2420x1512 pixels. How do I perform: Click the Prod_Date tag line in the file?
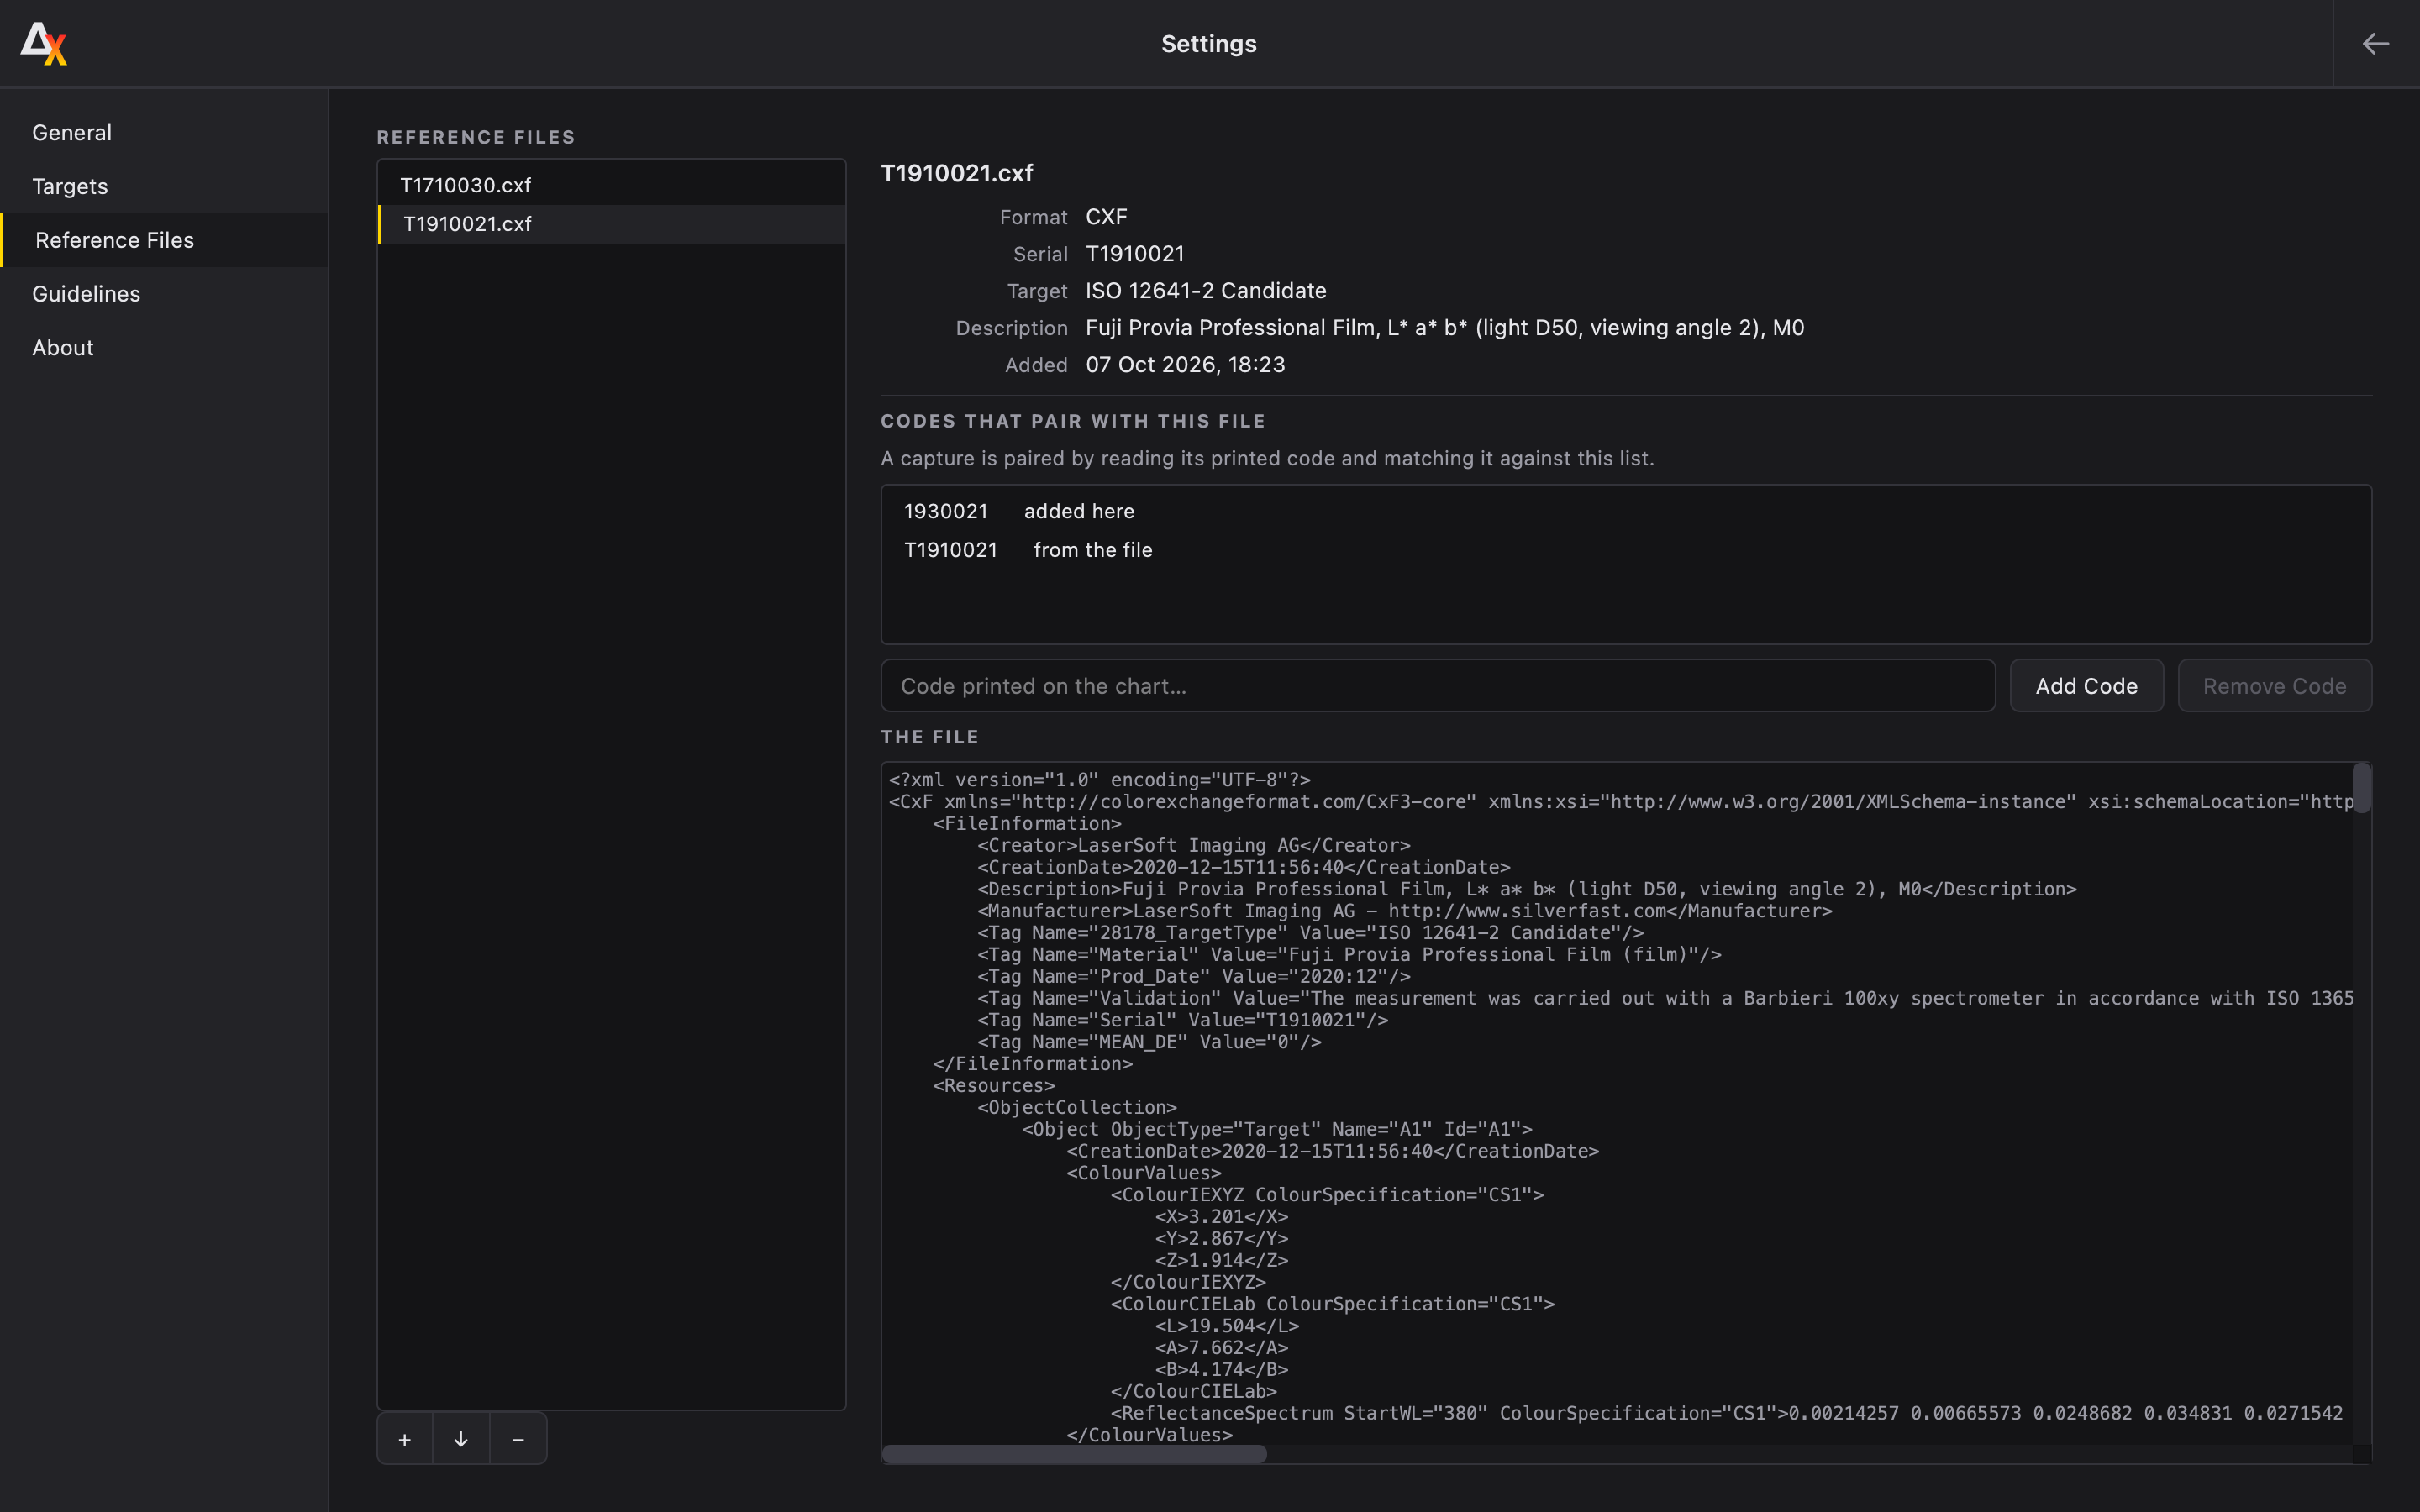click(1194, 976)
